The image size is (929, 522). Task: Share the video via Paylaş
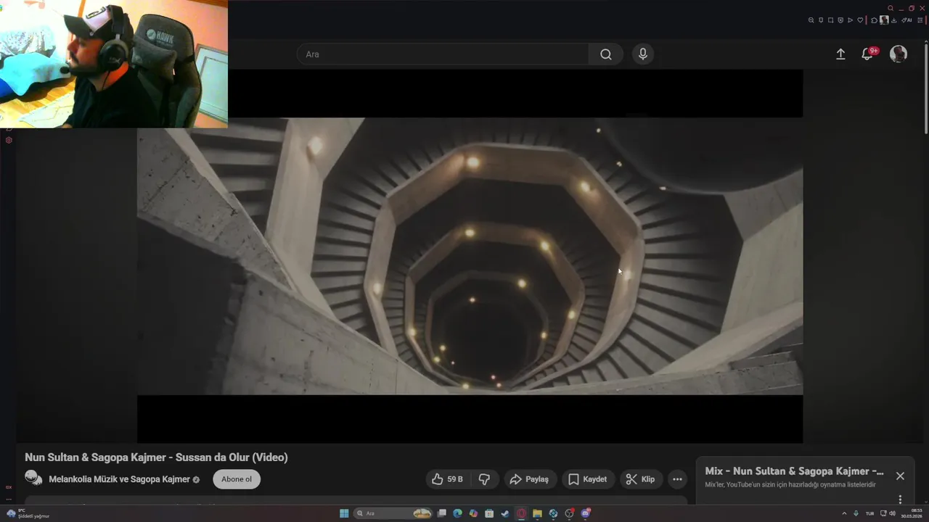pos(529,479)
